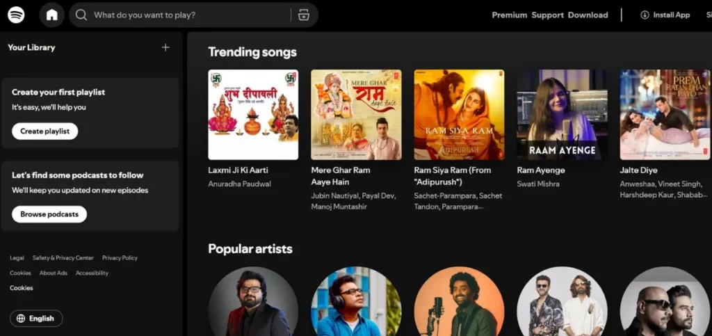Open the Privacy Policy link
712x336 pixels.
pyautogui.click(x=120, y=258)
